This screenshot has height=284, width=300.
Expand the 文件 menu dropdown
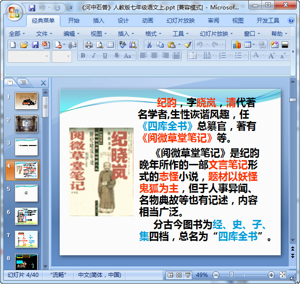coord(44,34)
